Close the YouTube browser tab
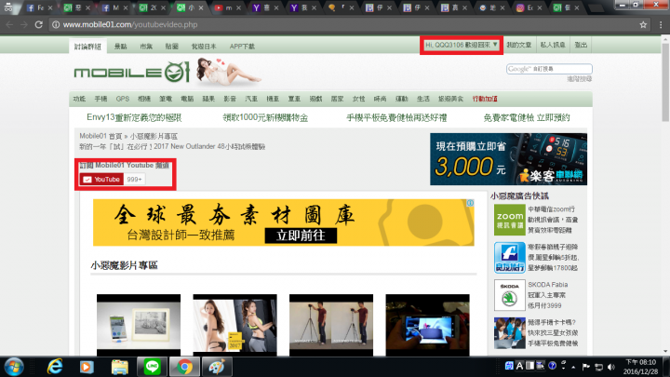This screenshot has width=670, height=377. tap(238, 7)
